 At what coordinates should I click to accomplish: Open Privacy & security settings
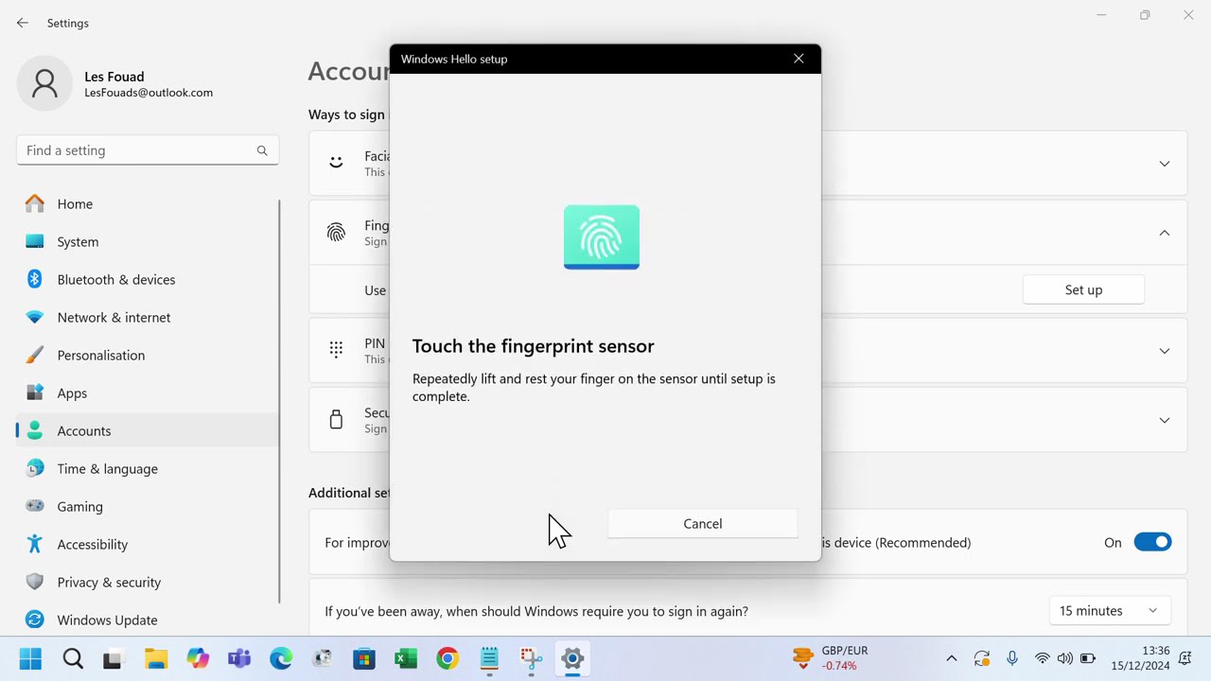pos(147,582)
